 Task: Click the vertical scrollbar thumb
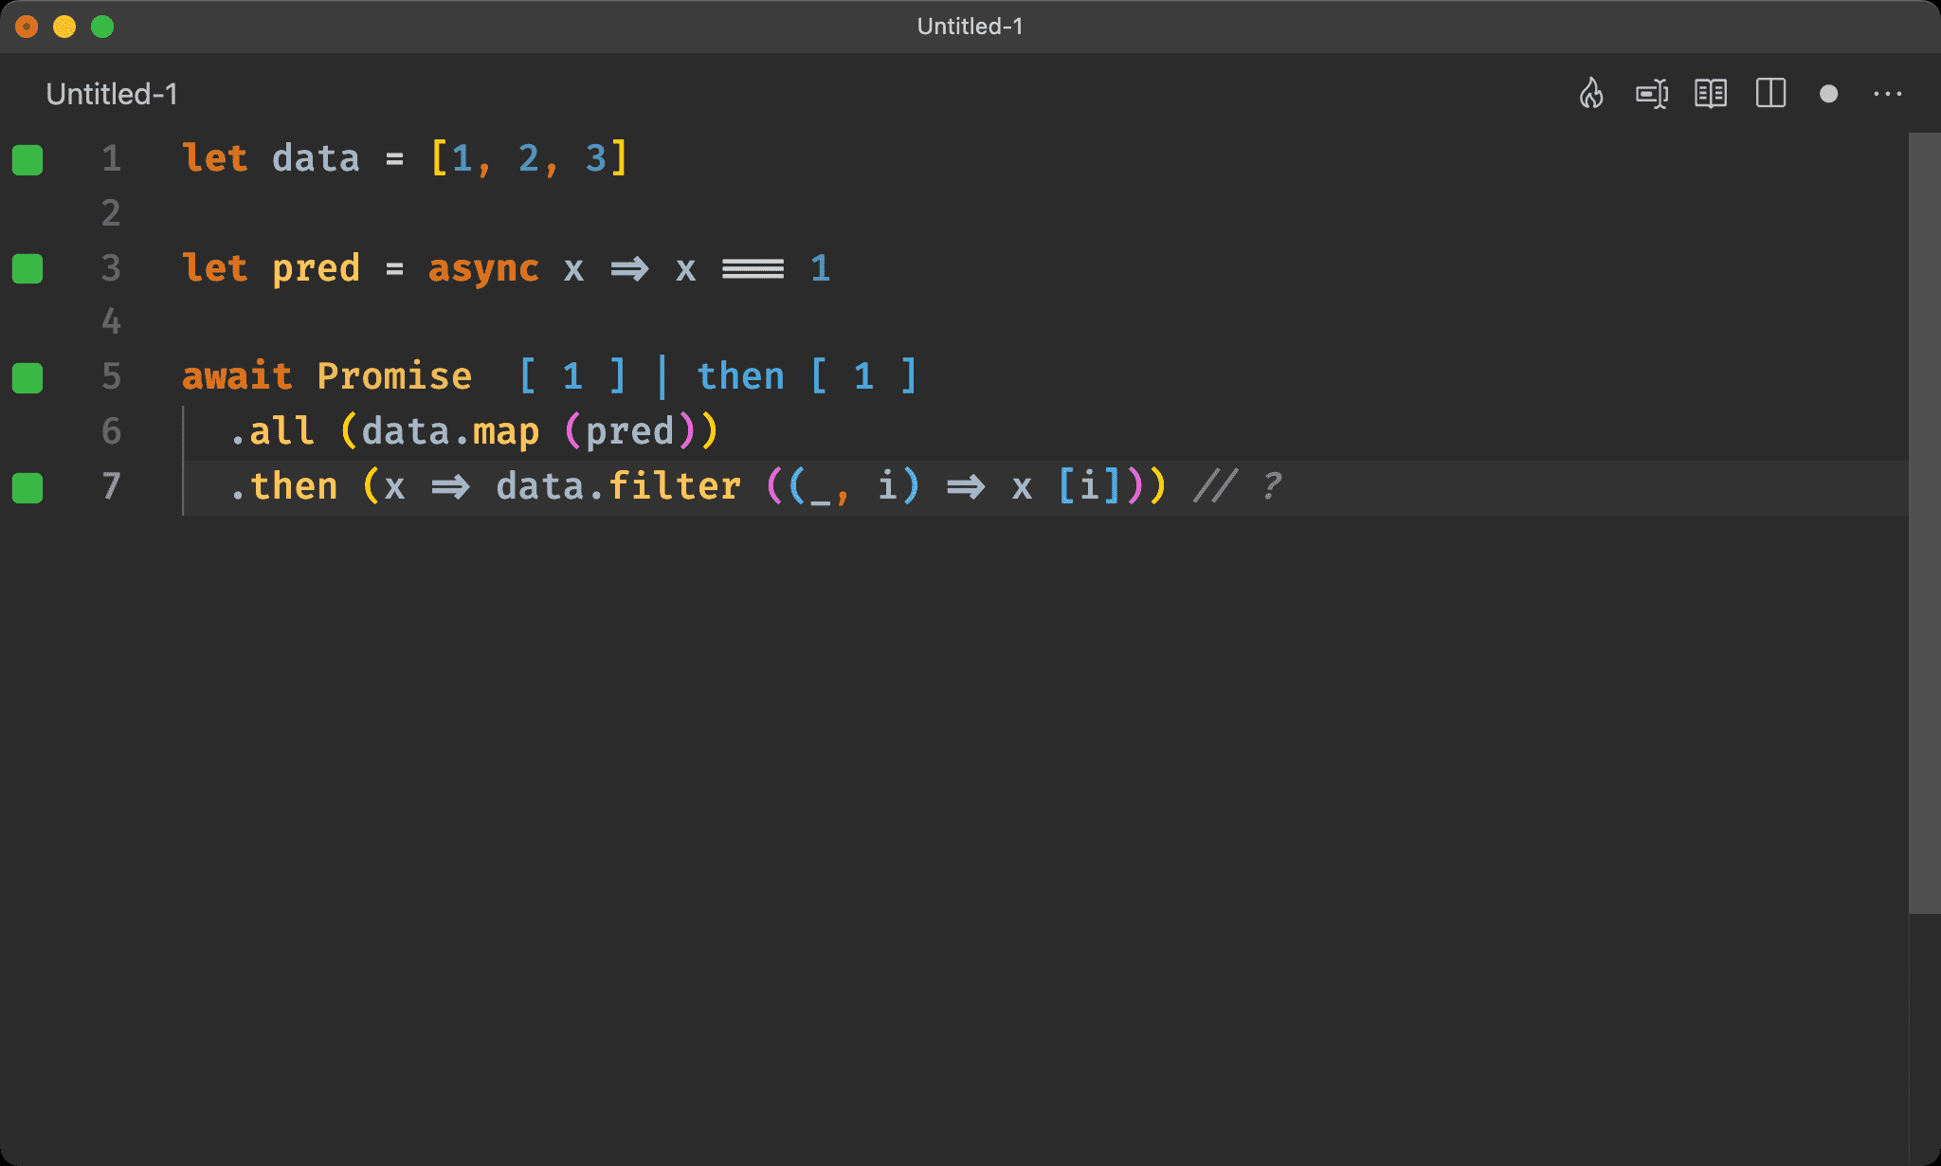coord(1924,521)
